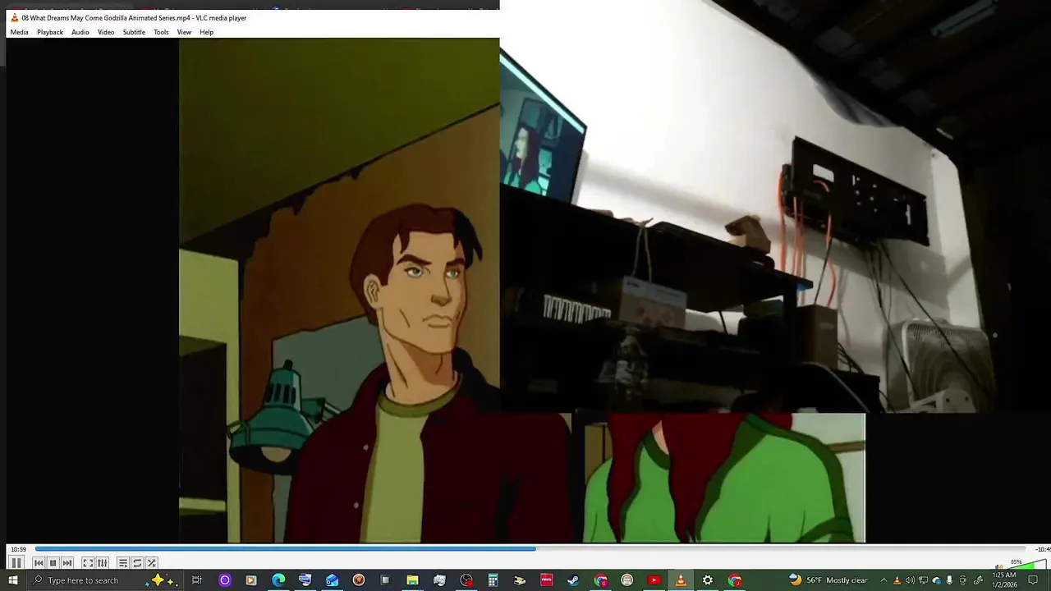
Task: Click the microphone tray icon
Action: pyautogui.click(x=950, y=580)
